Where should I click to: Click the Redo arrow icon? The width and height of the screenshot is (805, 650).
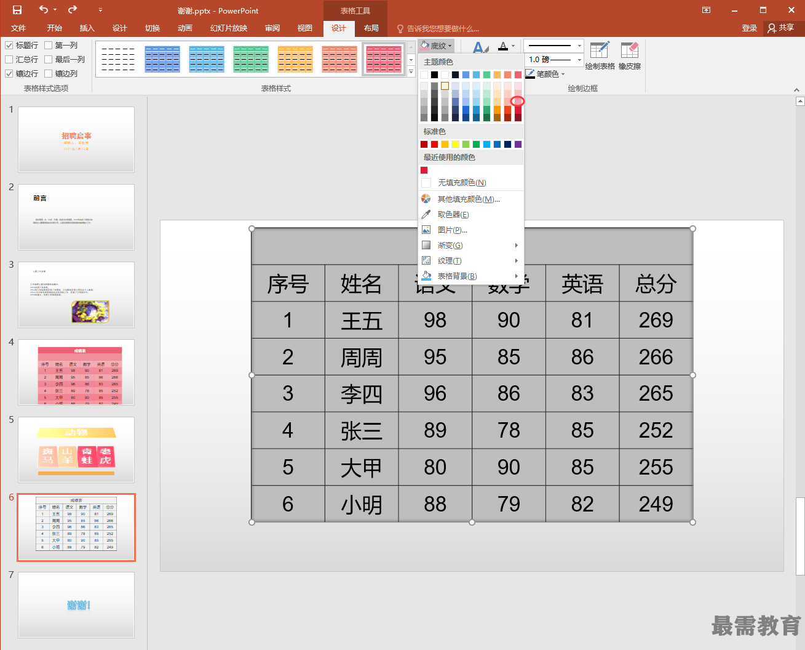pyautogui.click(x=73, y=10)
